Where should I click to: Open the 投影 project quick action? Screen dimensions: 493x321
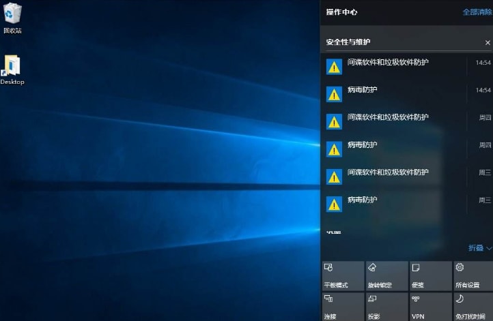pos(387,307)
